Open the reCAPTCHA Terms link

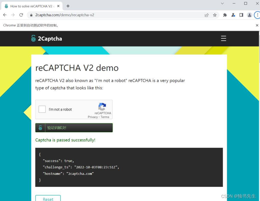tap(105, 117)
